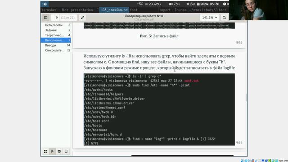Select outline entry Теоретичес…
This screenshot has width=288, height=162.
tap(56, 35)
